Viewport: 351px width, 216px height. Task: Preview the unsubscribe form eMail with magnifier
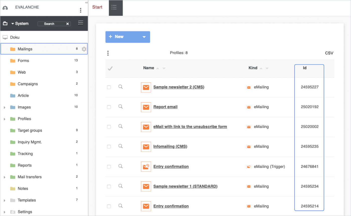pyautogui.click(x=120, y=126)
